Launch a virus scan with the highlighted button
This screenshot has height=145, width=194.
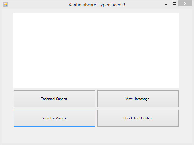point(54,118)
